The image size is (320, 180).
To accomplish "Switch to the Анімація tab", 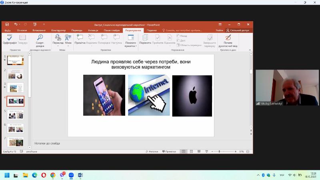I will 92,30.
